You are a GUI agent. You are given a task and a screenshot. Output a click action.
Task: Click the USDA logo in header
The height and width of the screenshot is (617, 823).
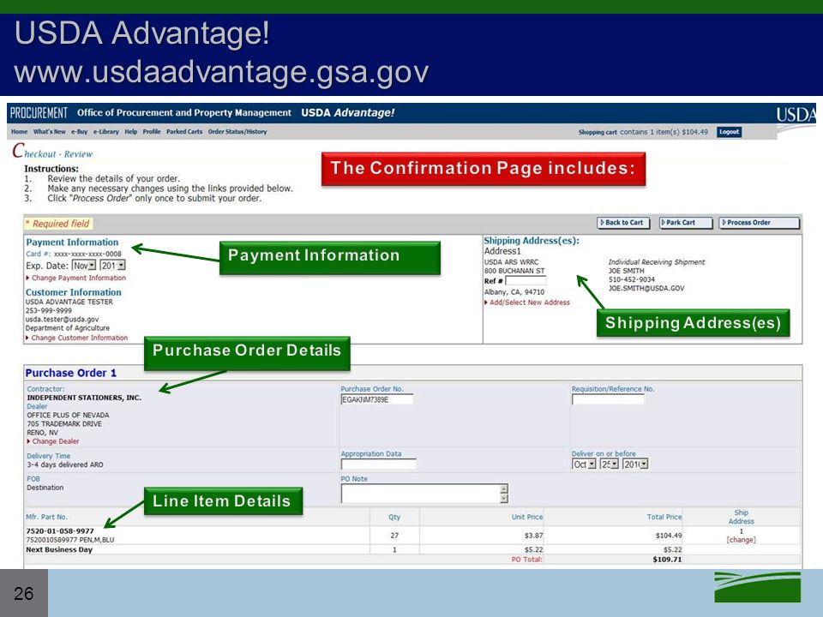point(796,115)
